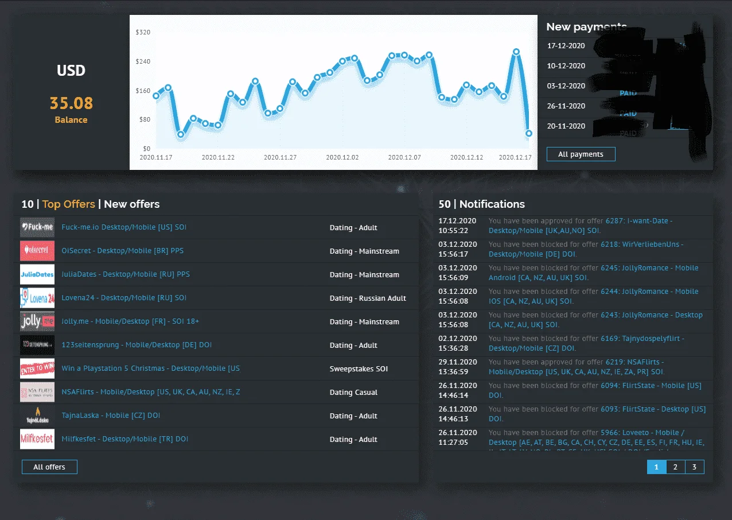Click the 50 | Notifications heading
The width and height of the screenshot is (732, 520).
click(x=482, y=204)
